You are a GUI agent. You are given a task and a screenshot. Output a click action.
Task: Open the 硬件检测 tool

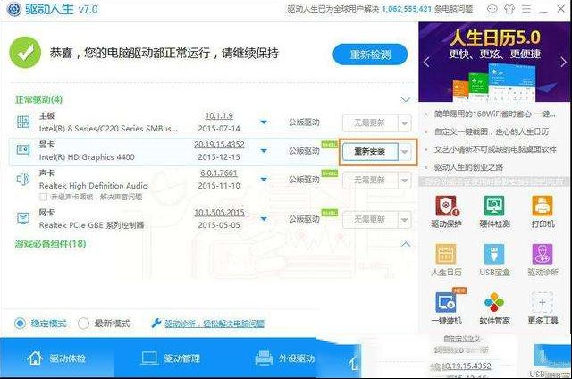494,212
